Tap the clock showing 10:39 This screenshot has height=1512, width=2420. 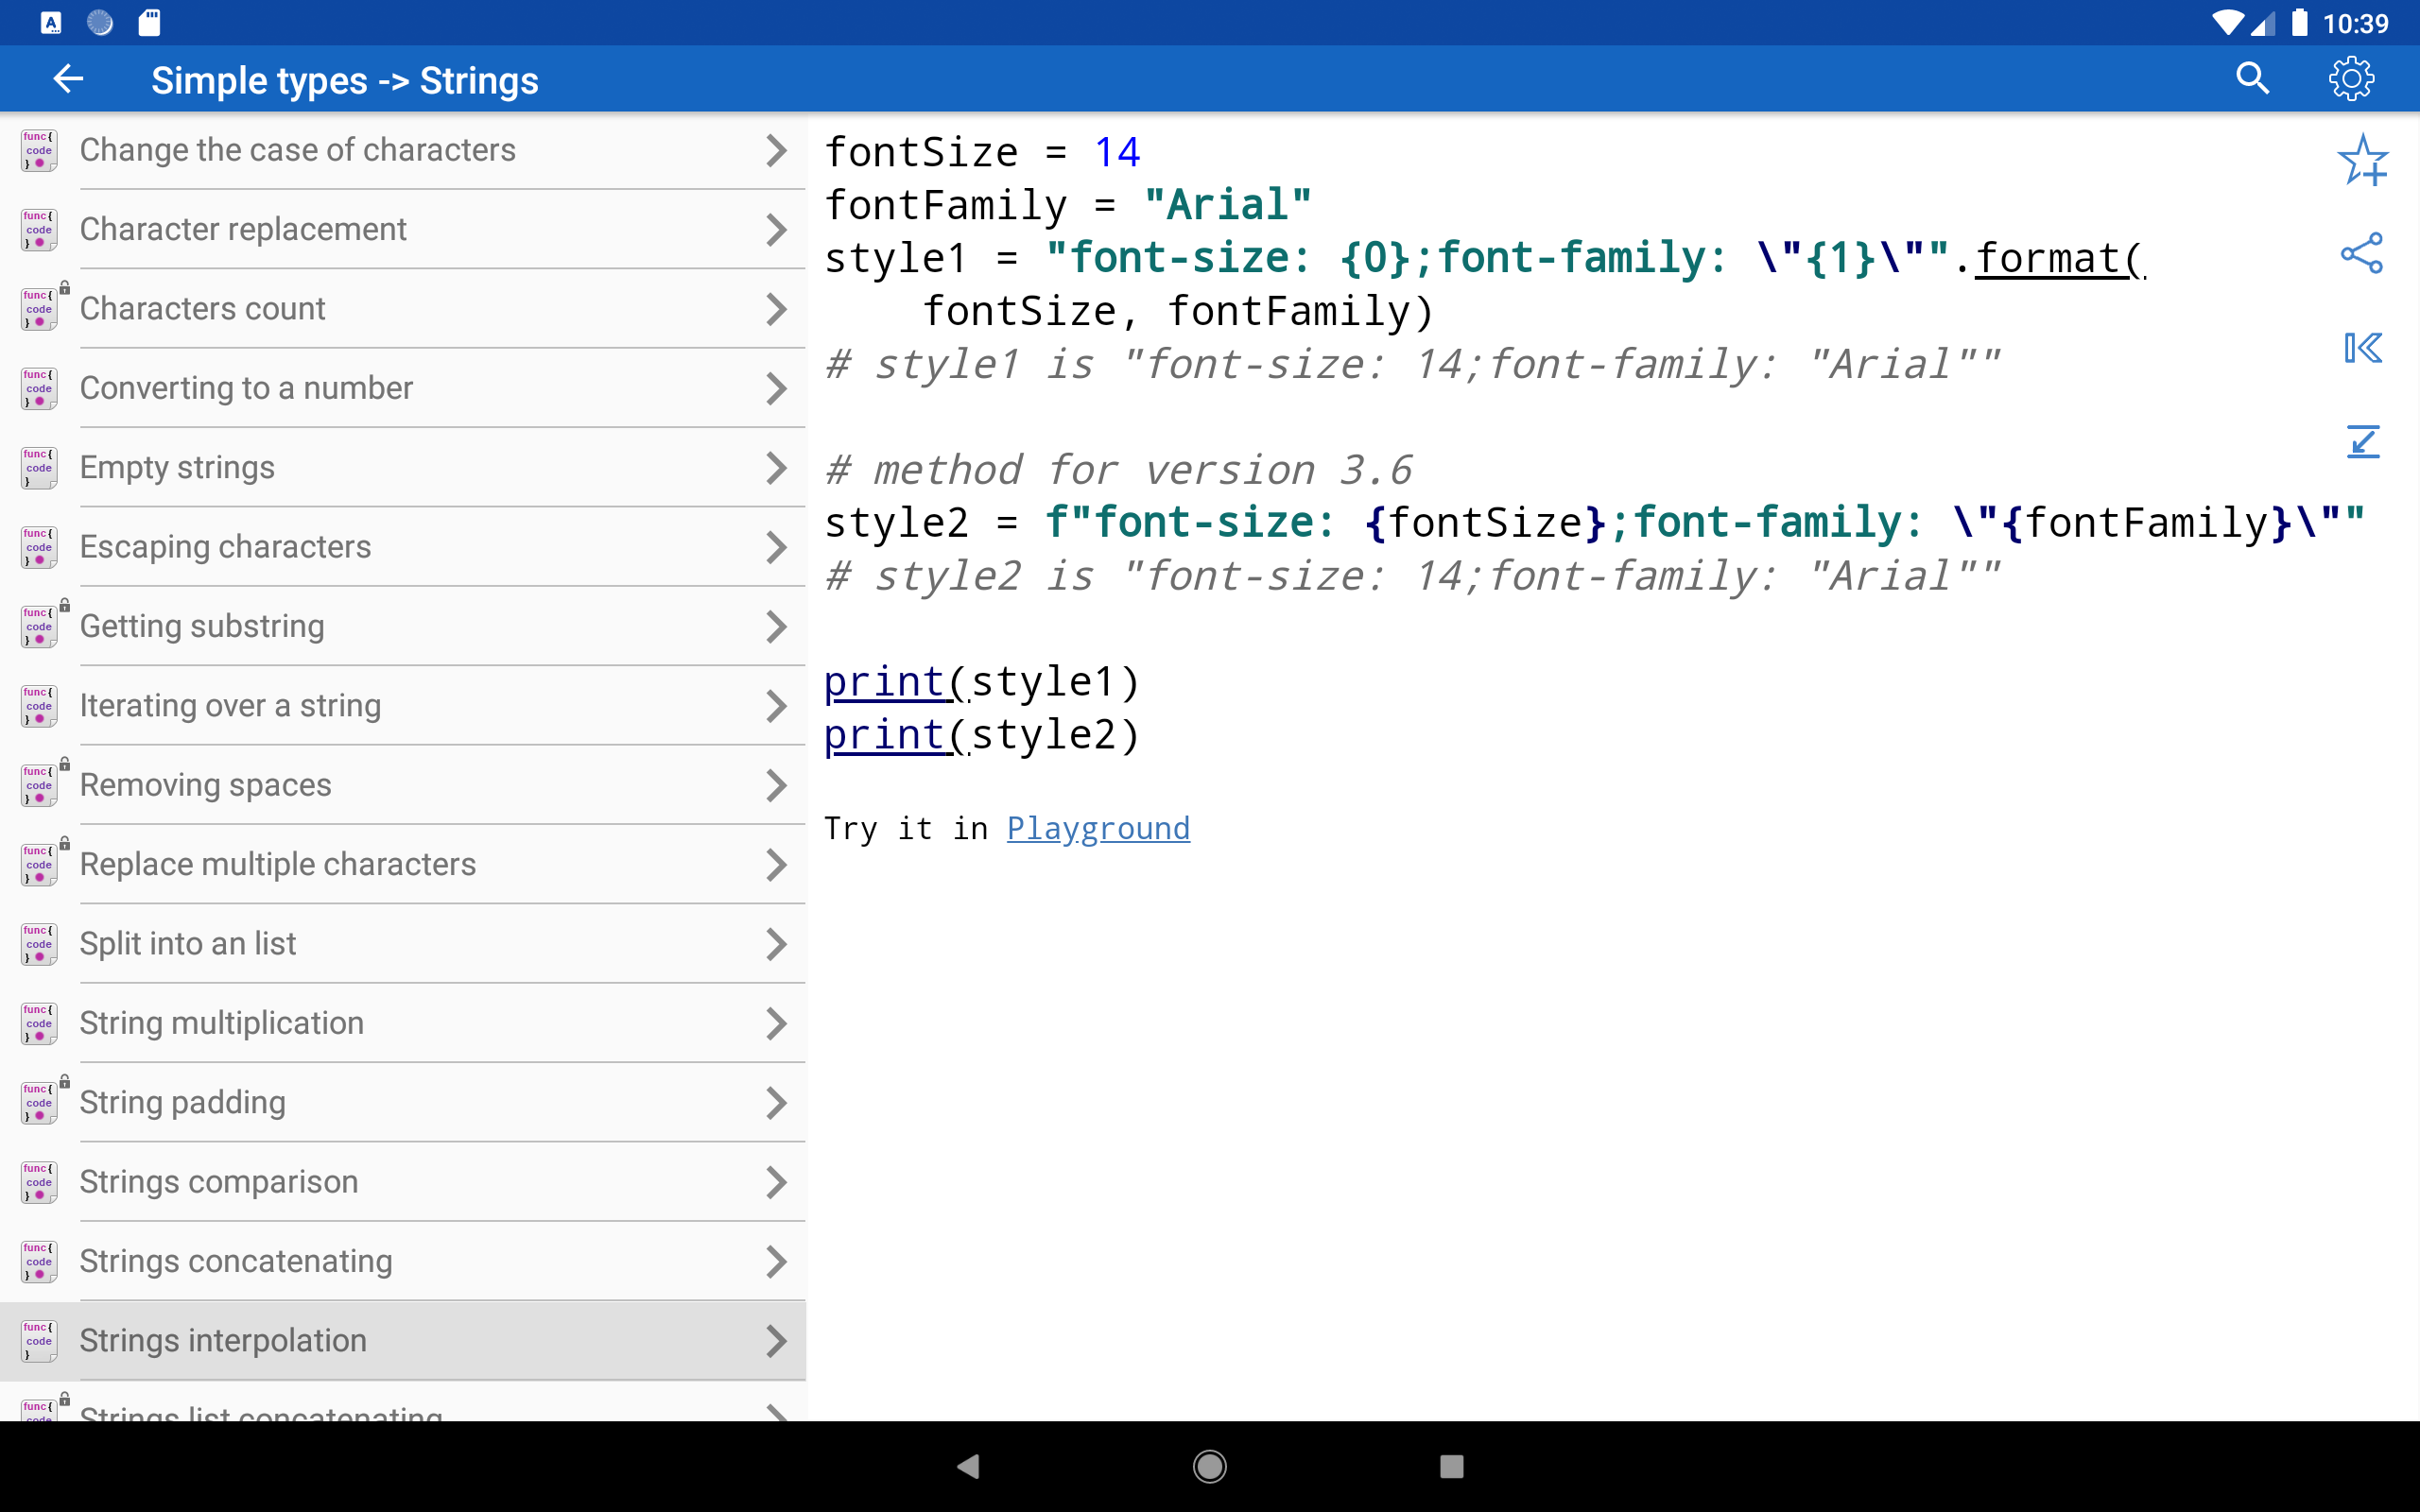2354,23
